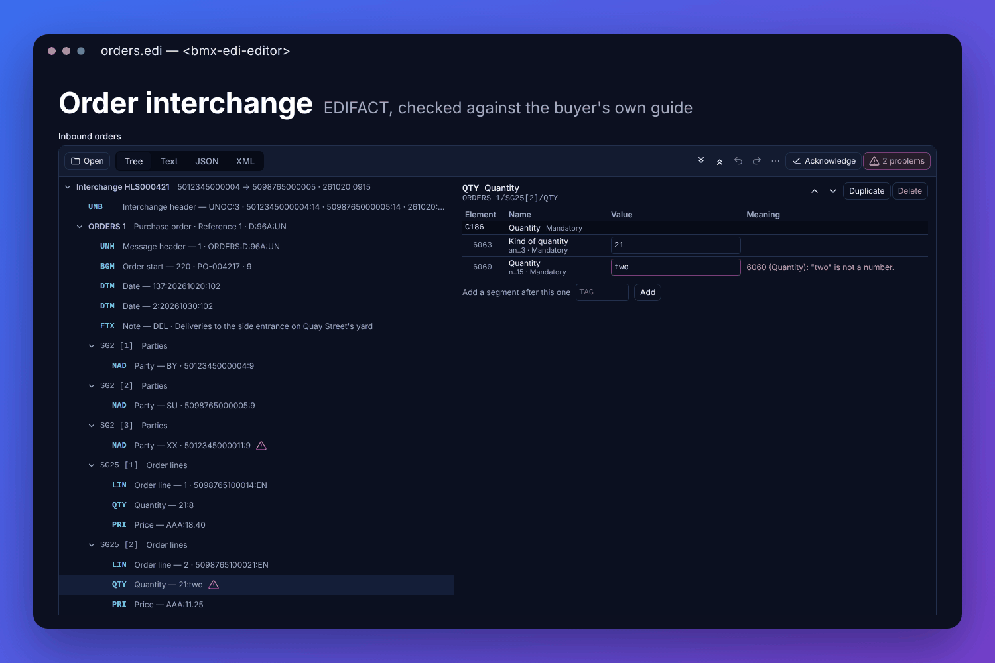Select the LIN Order line 1 row
Screen dimensions: 995x663
click(x=256, y=485)
